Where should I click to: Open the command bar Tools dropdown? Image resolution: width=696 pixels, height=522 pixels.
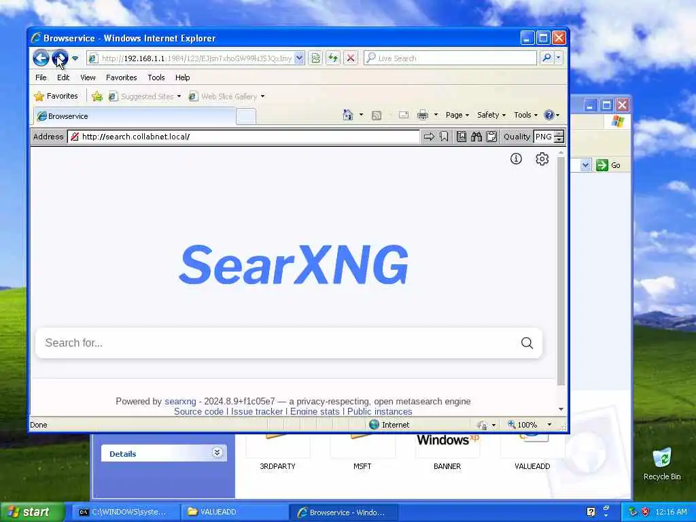pyautogui.click(x=525, y=115)
